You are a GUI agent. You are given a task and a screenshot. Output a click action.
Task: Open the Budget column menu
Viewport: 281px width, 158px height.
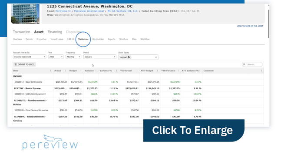tap(81, 71)
